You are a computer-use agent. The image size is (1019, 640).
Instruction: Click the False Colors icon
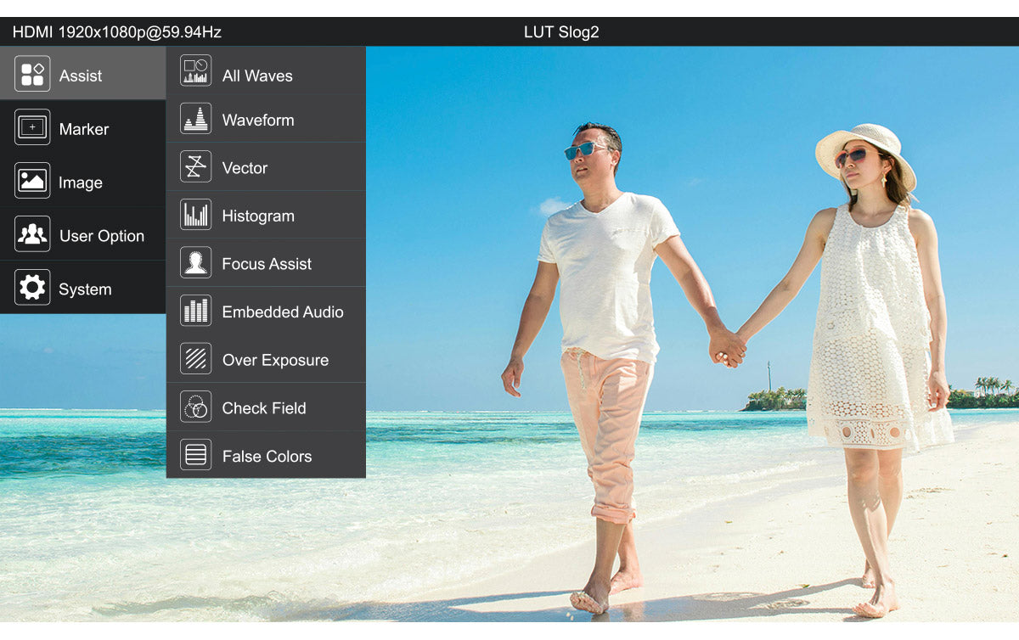pyautogui.click(x=195, y=456)
